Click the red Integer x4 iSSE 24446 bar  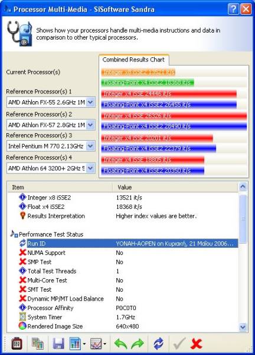(169, 93)
